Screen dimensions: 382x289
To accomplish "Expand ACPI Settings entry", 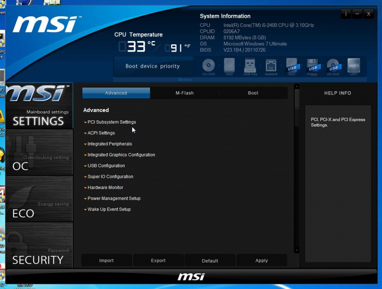I will point(101,133).
